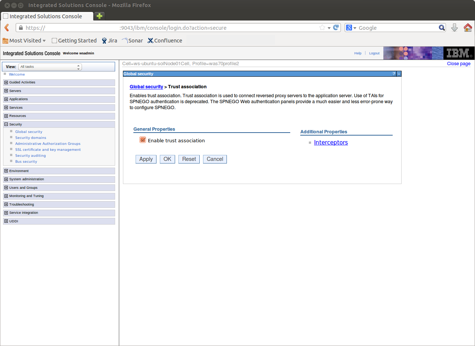Open the Interceptors link
475x346 pixels.
tap(331, 142)
